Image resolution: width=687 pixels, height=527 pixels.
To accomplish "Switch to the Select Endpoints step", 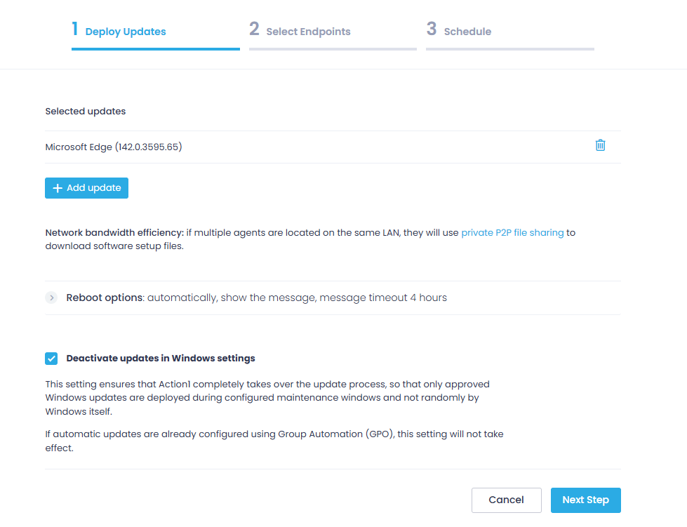I will click(x=308, y=32).
